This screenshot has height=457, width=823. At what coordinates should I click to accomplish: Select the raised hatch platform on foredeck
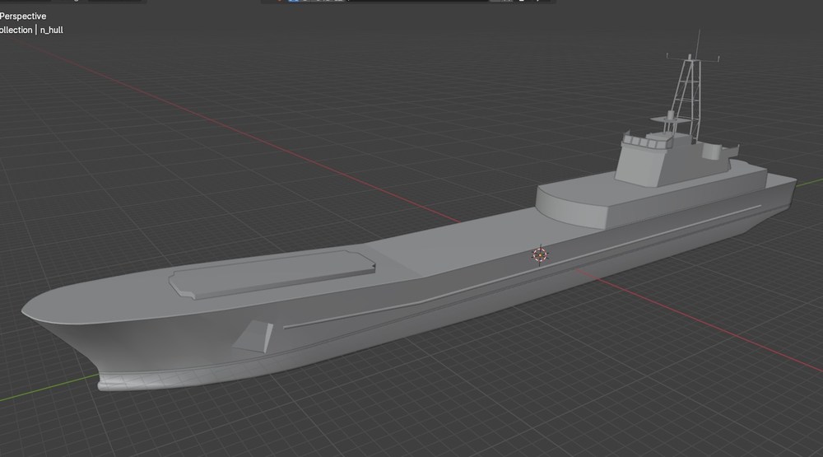pos(272,273)
